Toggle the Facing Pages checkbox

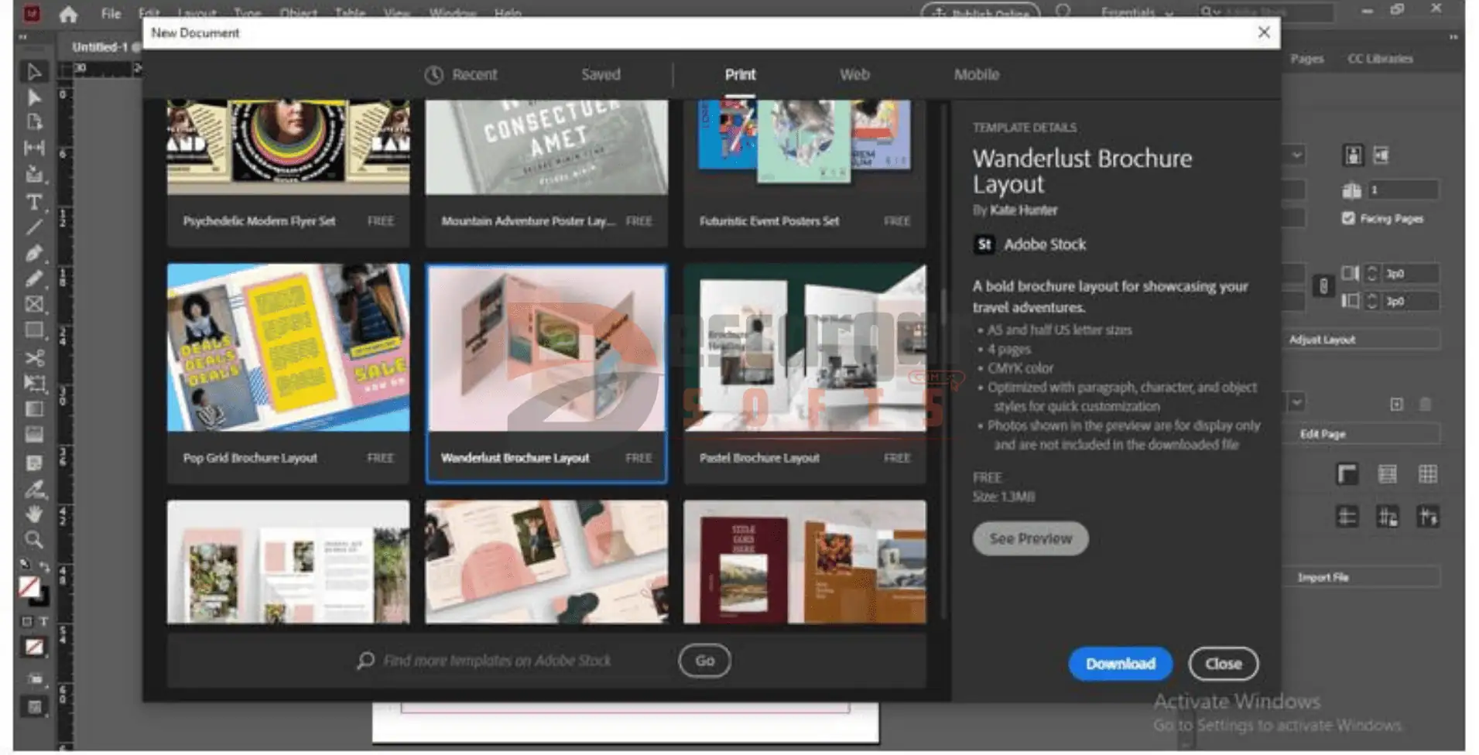[x=1348, y=218]
